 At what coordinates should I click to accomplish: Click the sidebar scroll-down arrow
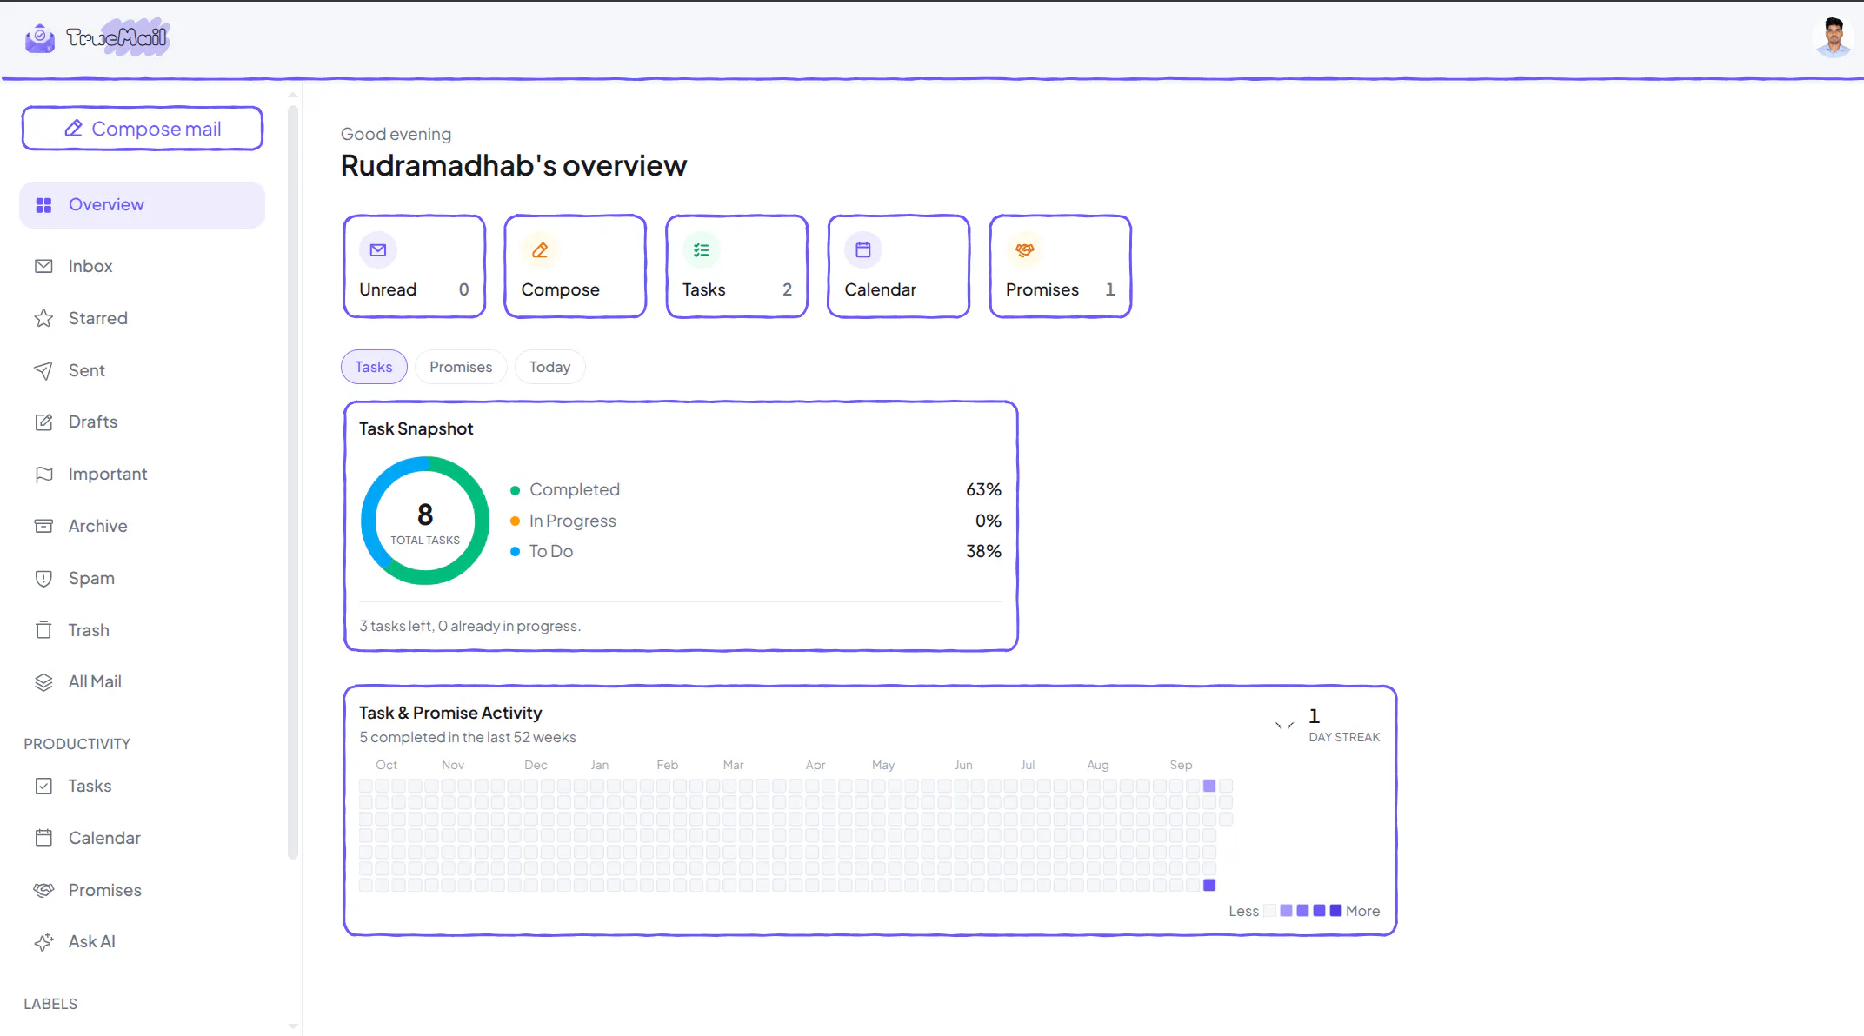pyautogui.click(x=293, y=1026)
